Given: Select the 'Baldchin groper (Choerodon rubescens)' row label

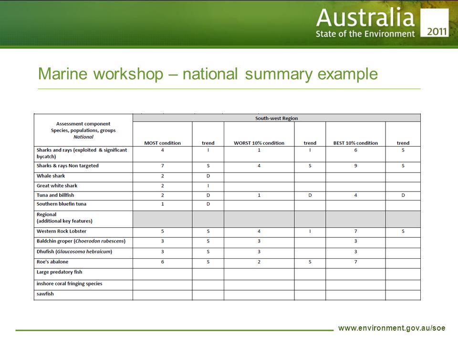Looking at the screenshot, I should tap(81, 241).
